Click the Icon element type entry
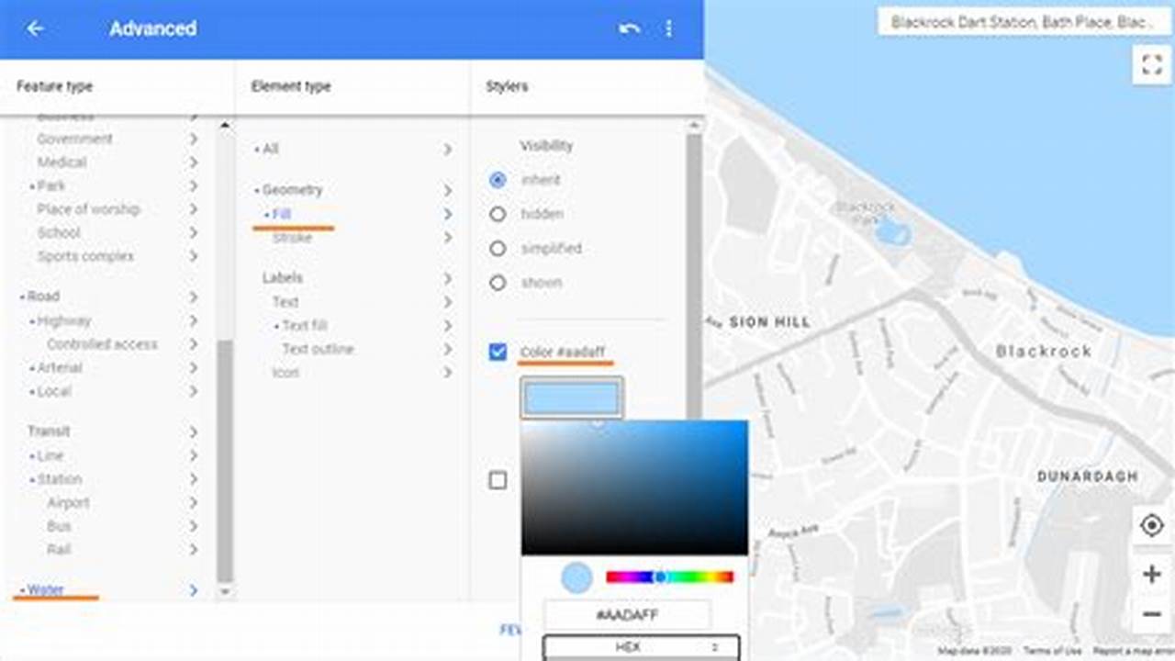 tap(286, 373)
